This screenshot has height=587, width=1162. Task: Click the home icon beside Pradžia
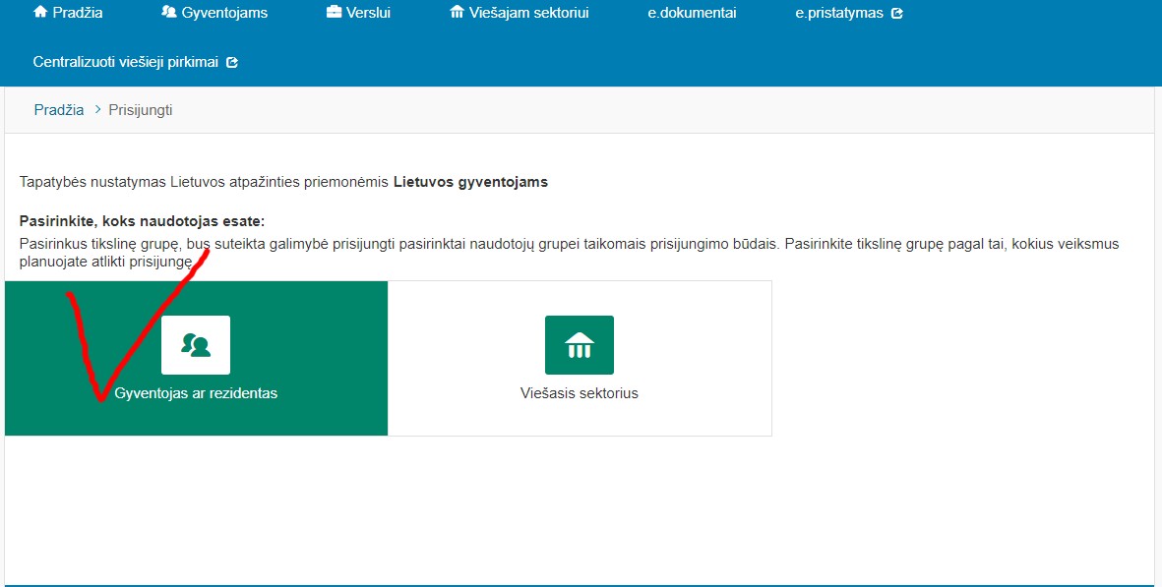40,13
